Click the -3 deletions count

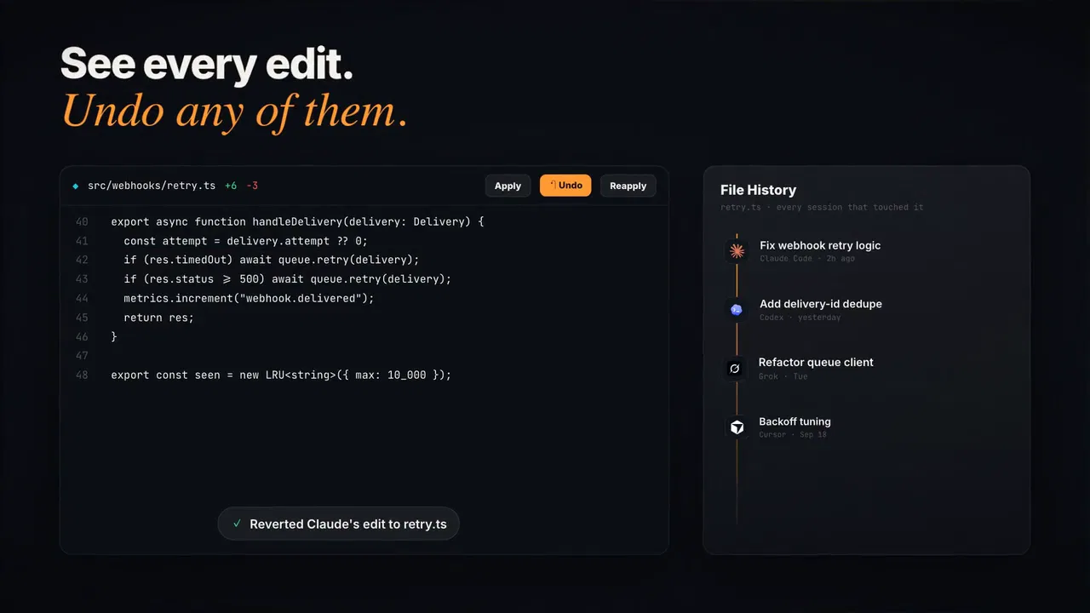[x=252, y=186]
